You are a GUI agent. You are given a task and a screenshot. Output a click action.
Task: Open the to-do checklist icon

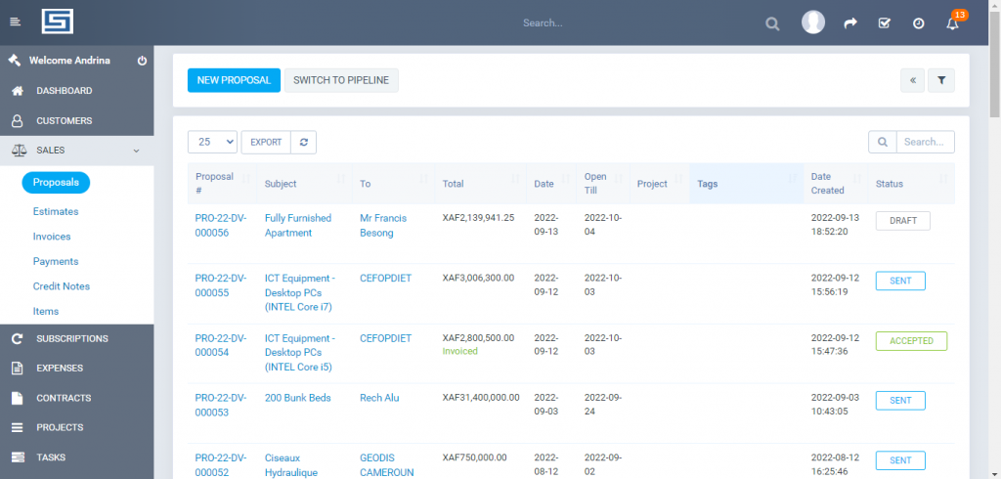coord(884,23)
